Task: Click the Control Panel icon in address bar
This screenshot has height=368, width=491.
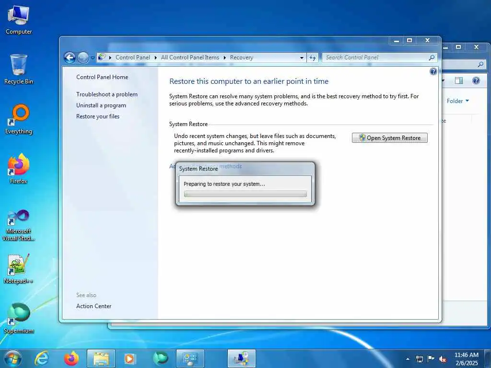Action: point(102,57)
